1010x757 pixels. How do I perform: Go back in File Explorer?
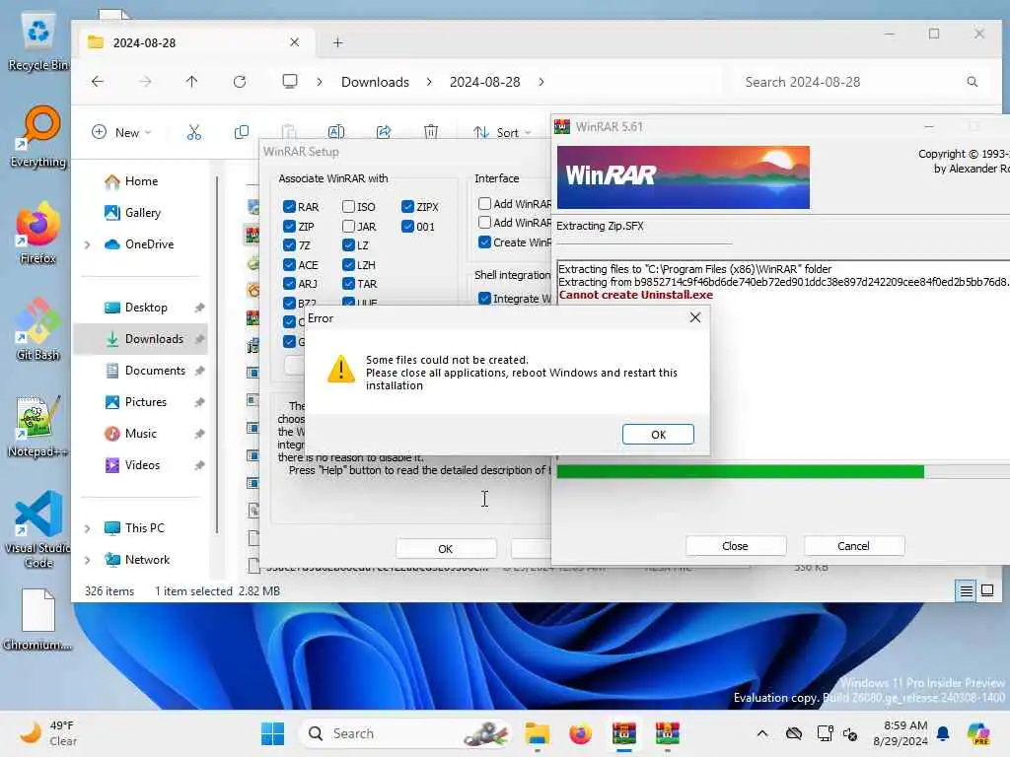(x=98, y=82)
